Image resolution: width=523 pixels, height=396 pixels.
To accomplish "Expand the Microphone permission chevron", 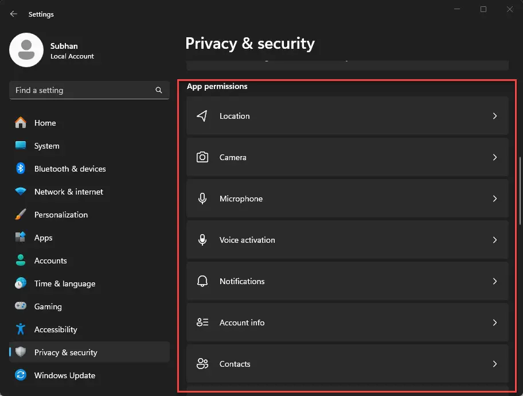I will point(495,199).
